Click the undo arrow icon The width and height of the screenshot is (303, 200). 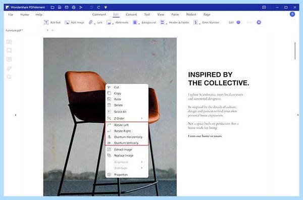pyautogui.click(x=91, y=8)
